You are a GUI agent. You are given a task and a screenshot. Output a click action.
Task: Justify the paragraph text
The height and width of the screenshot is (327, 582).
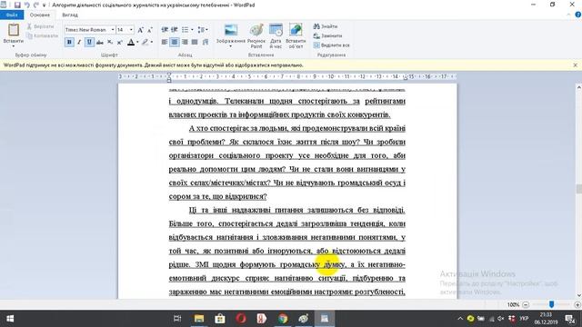click(x=195, y=43)
